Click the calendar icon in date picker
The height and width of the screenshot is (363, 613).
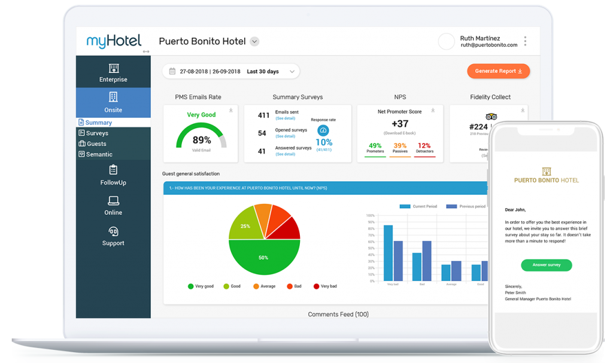tap(172, 71)
